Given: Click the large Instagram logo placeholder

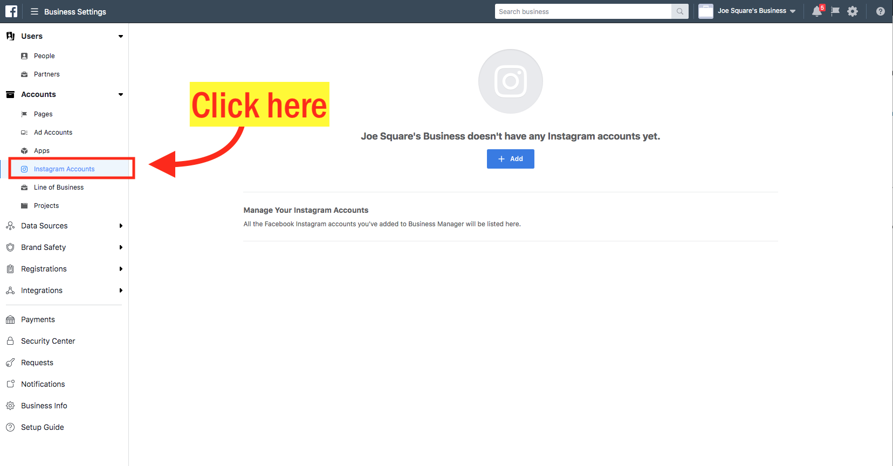Looking at the screenshot, I should pyautogui.click(x=511, y=81).
